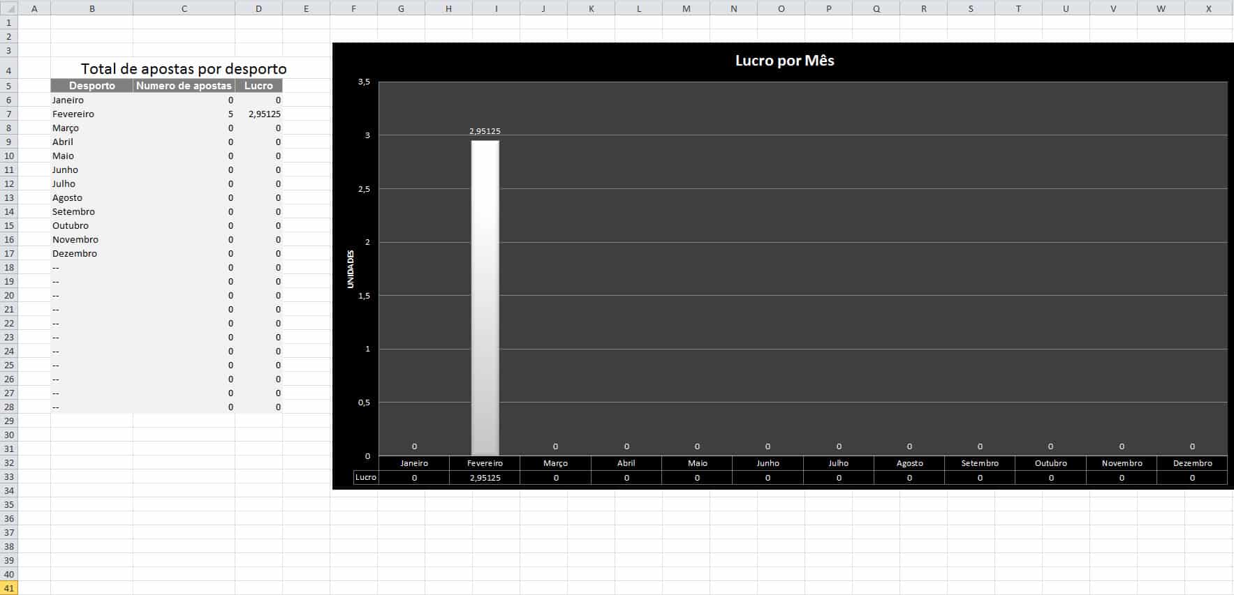Select the 'Numero de apostas' header cell
This screenshot has width=1234, height=595.
click(184, 86)
